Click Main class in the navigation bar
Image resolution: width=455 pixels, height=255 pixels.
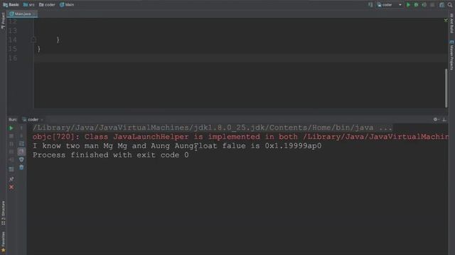click(x=67, y=5)
